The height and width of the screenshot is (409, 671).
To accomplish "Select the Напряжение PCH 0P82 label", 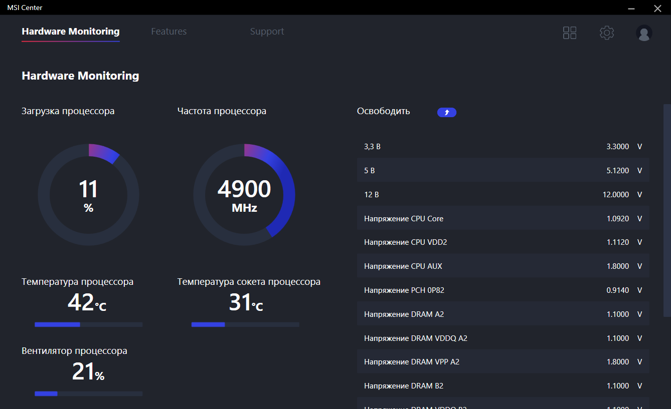I will pyautogui.click(x=405, y=290).
